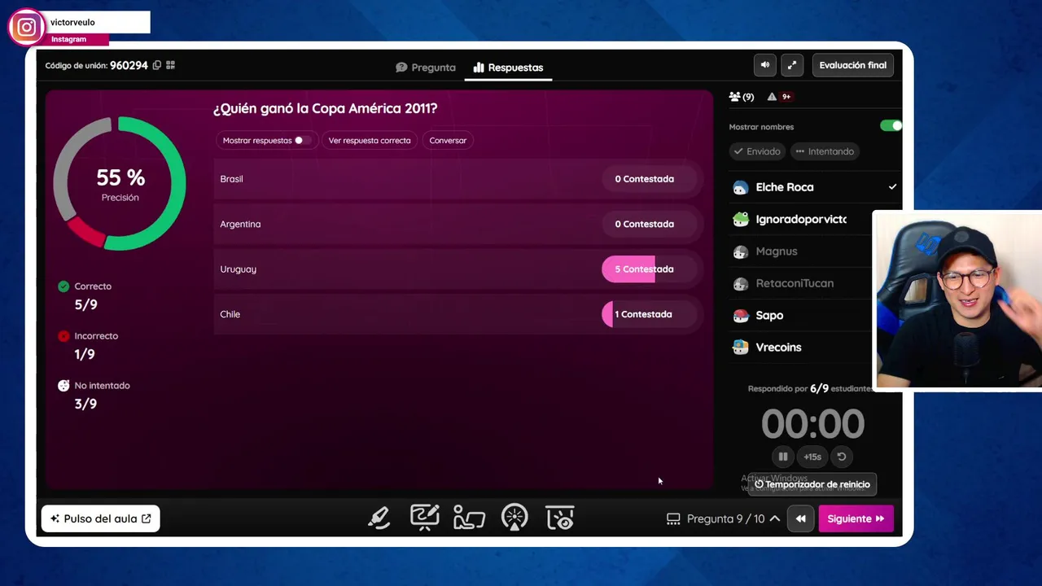
Task: Select the Brasil answer row
Action: [x=459, y=179]
